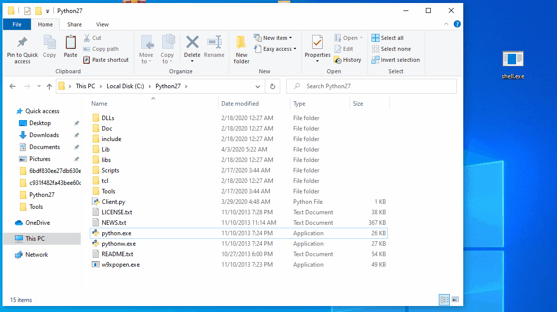This screenshot has height=312, width=557.
Task: Open the File menu tab
Action: (16, 24)
